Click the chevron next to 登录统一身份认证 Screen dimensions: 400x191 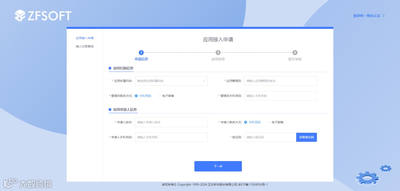pyautogui.click(x=383, y=16)
